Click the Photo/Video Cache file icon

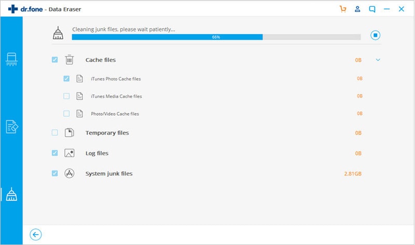80,113
